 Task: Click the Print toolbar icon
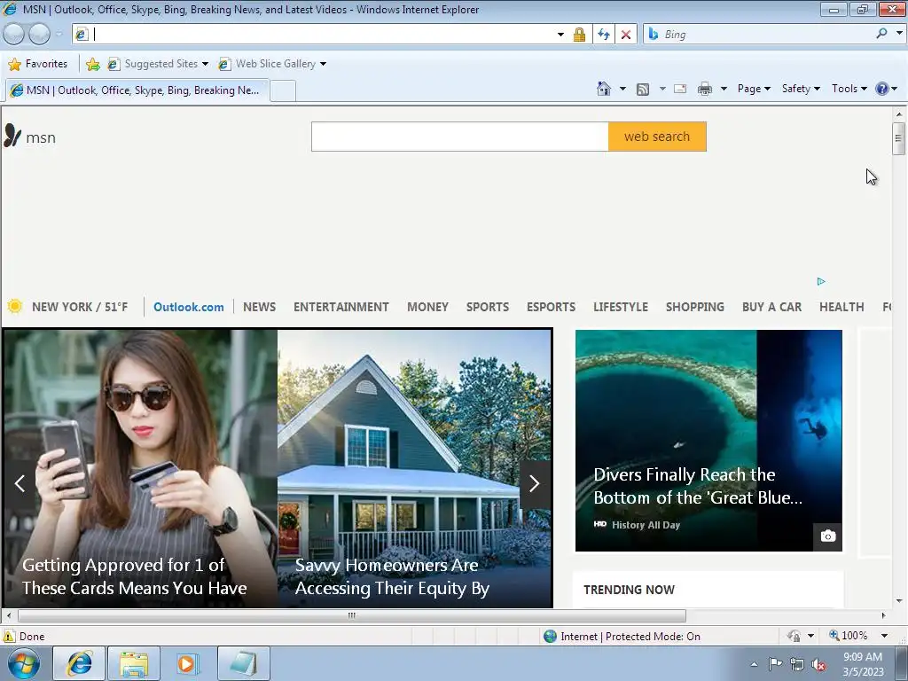pos(705,90)
